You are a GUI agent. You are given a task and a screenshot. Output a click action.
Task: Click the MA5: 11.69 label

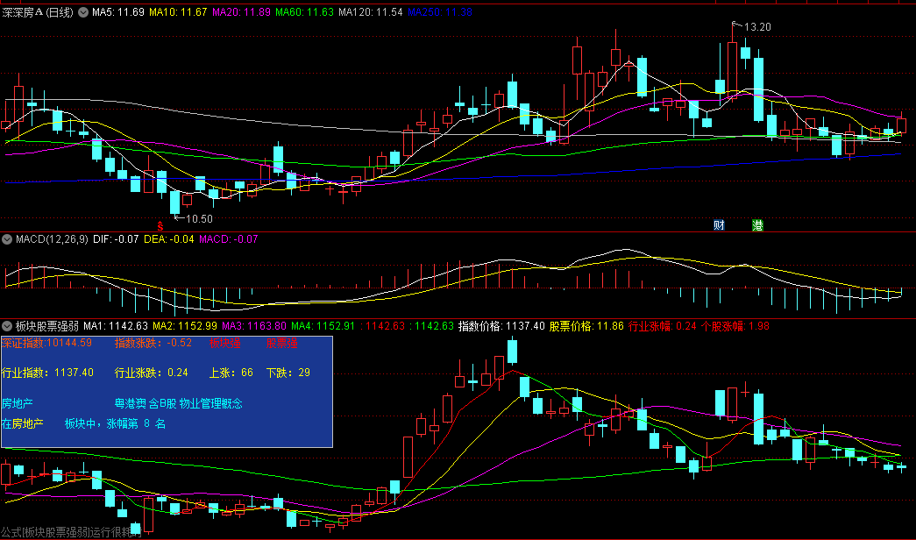(118, 12)
